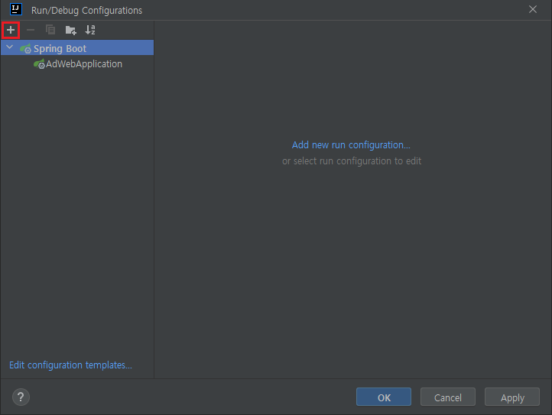The image size is (552, 415).
Task: Click the Apply button
Action: [512, 397]
